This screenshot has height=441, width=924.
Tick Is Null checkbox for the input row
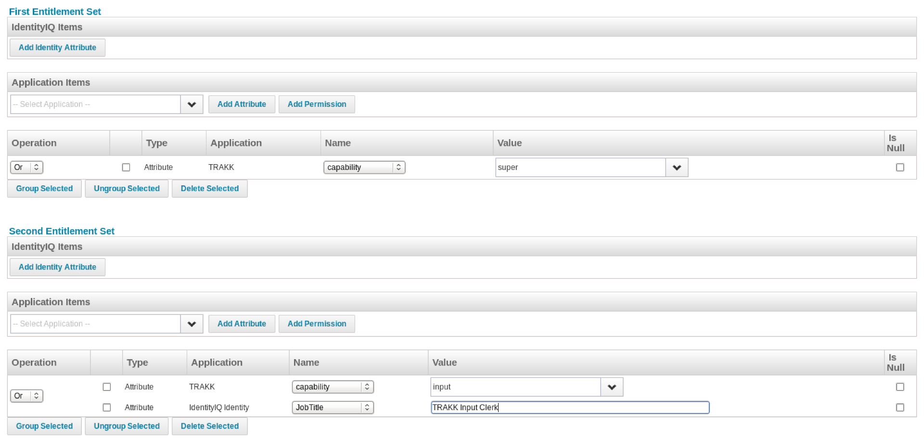pos(900,387)
